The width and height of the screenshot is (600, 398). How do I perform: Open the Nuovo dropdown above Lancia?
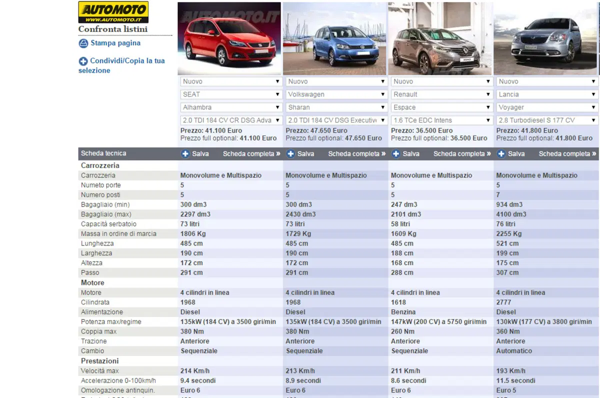coord(547,81)
